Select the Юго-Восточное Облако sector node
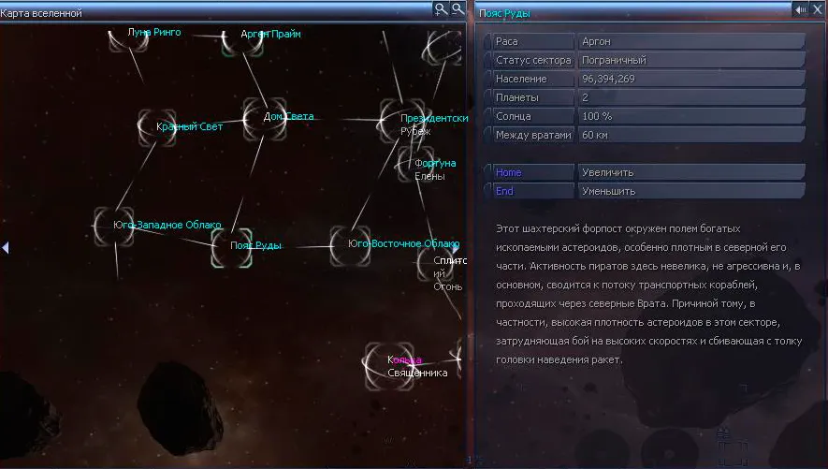 click(x=350, y=245)
